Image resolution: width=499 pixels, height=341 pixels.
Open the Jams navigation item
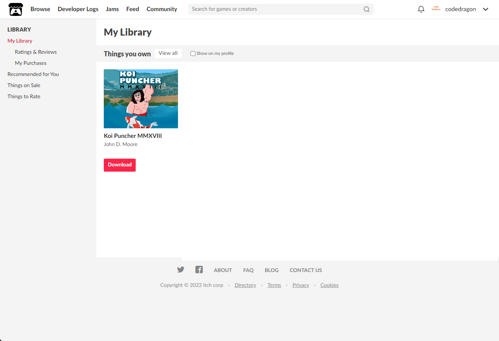(x=112, y=9)
